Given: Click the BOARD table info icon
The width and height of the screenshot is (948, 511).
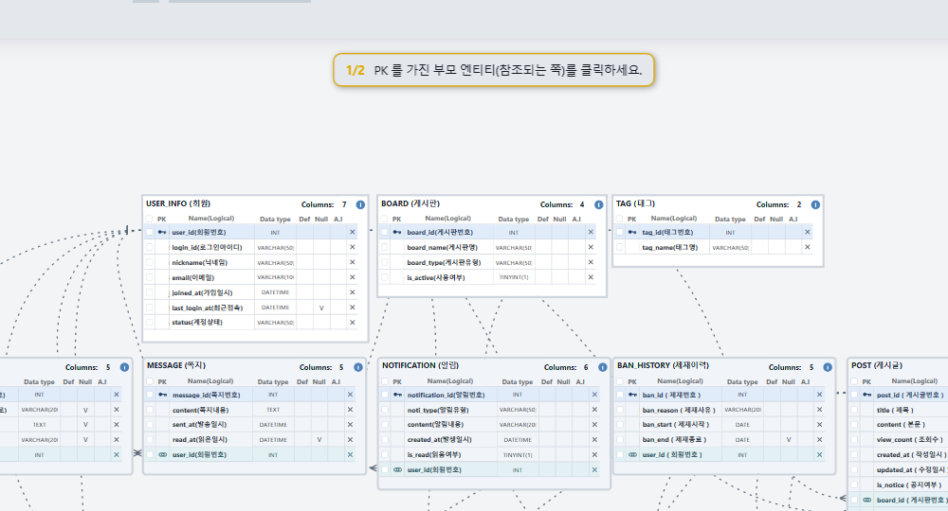Looking at the screenshot, I should [598, 204].
